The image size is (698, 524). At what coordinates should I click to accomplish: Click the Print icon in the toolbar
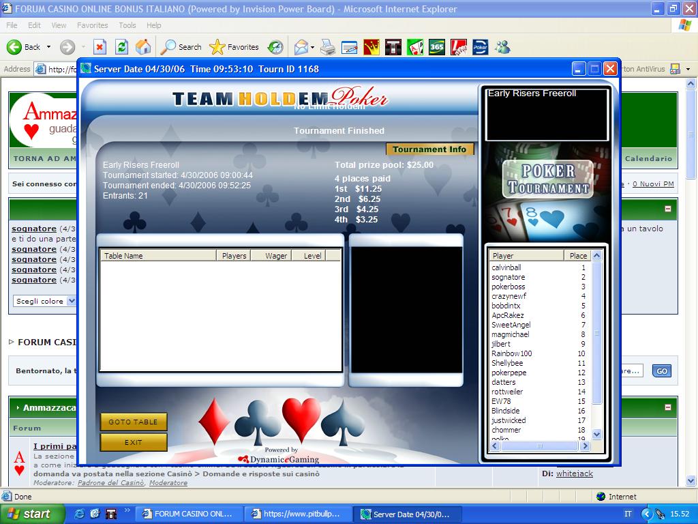point(328,47)
